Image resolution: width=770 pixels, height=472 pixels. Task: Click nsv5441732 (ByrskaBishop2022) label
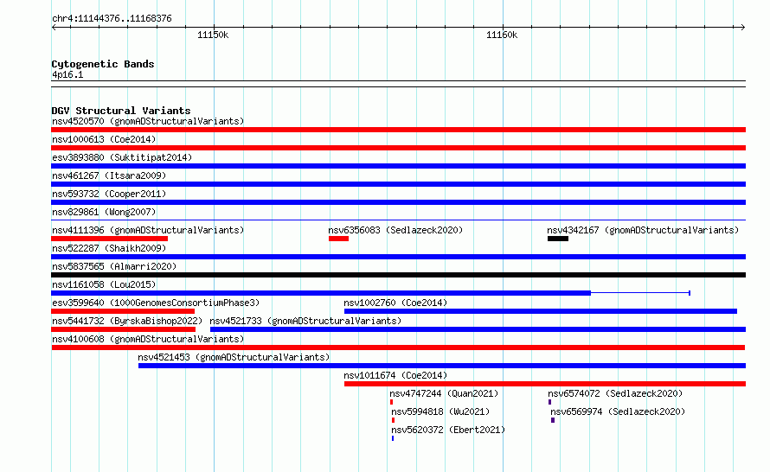[127, 321]
